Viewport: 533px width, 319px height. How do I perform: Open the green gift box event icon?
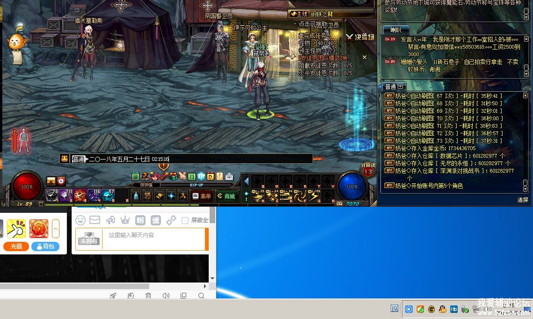tap(173, 176)
